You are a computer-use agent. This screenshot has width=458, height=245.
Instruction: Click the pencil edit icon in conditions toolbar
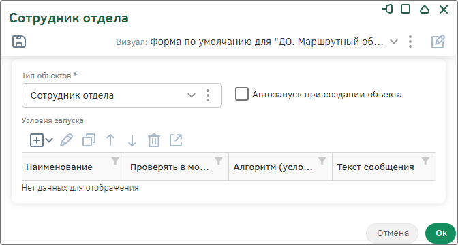66,140
